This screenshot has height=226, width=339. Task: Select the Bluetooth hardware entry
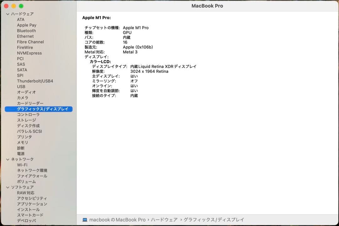pyautogui.click(x=26, y=30)
